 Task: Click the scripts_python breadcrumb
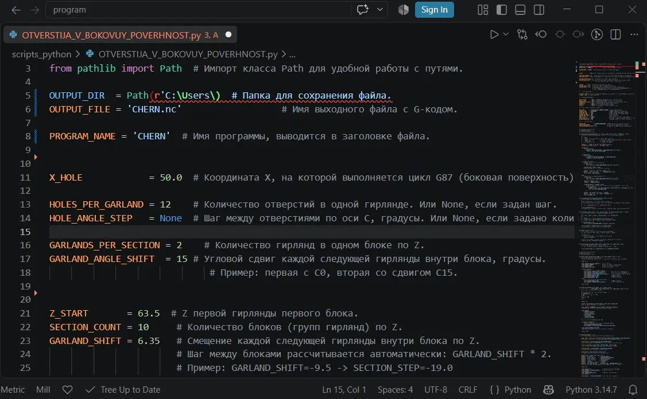tap(42, 54)
